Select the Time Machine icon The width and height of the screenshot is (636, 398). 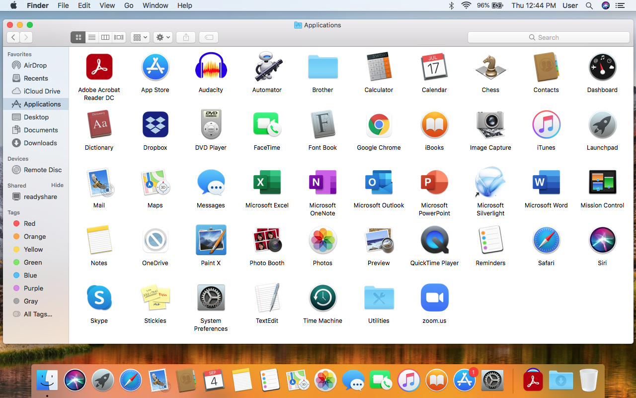322,298
